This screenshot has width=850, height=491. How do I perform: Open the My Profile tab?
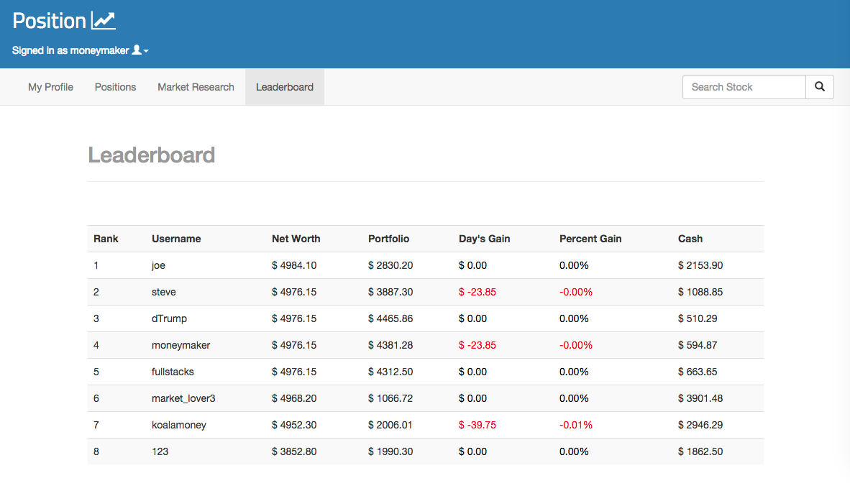click(x=50, y=87)
